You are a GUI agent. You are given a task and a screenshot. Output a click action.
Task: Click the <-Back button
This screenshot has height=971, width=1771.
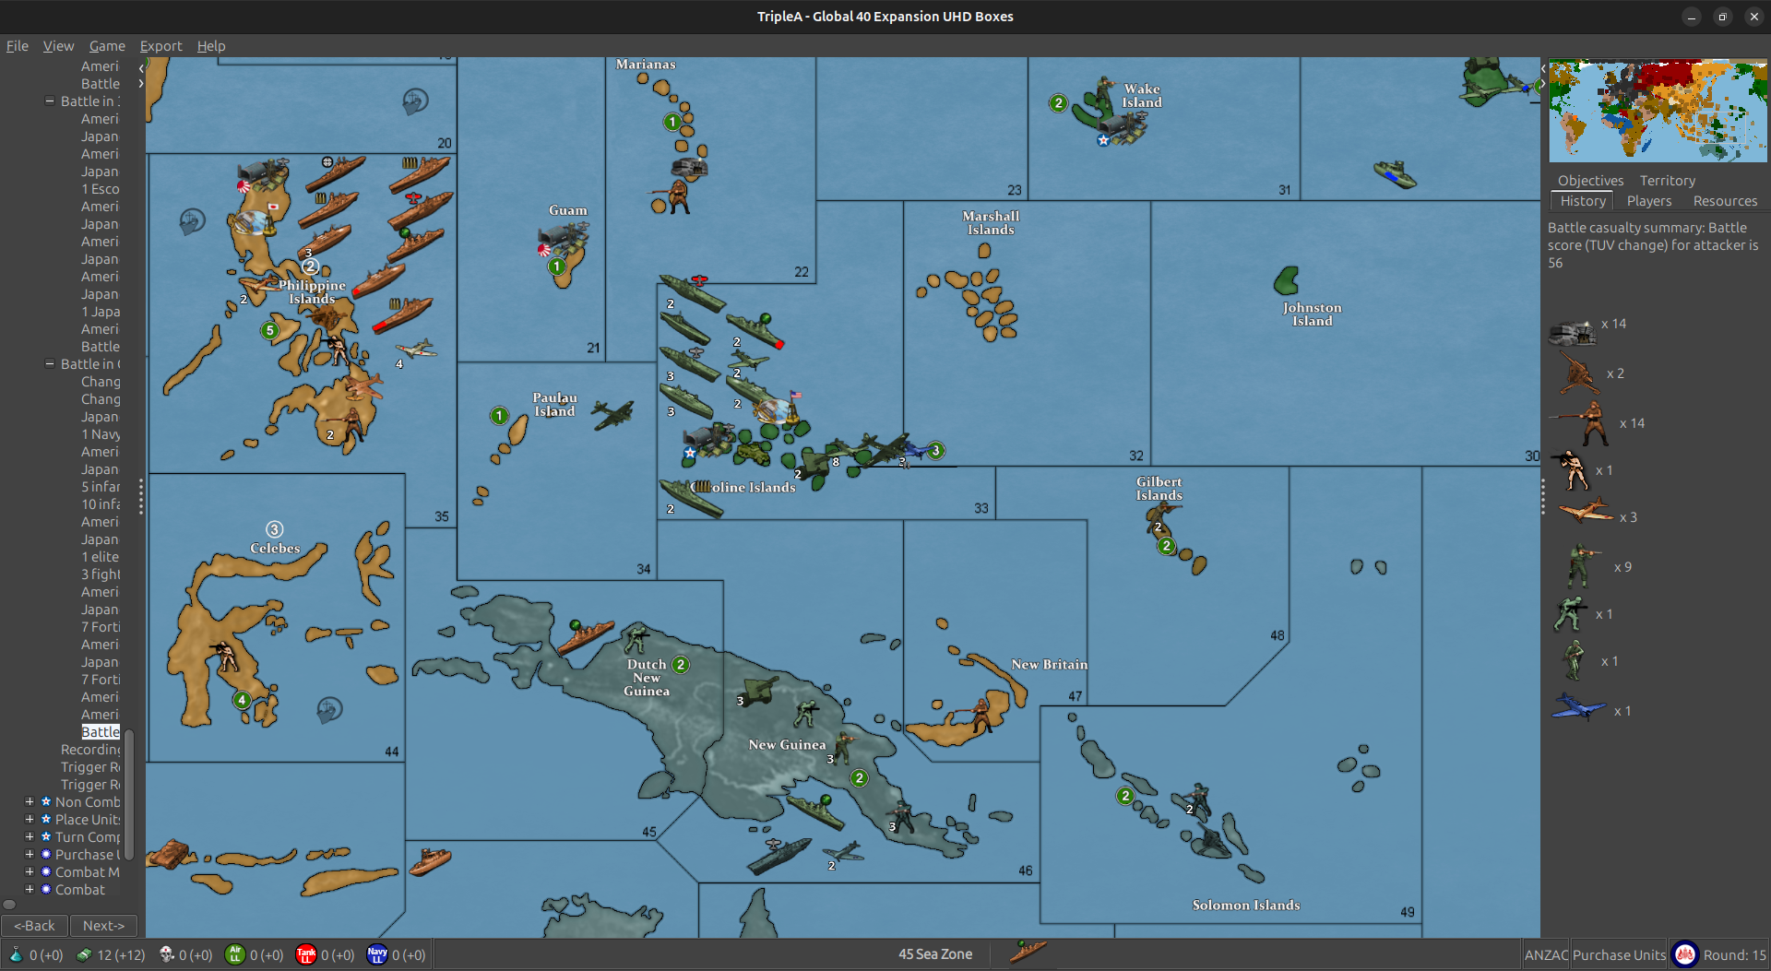coord(35,926)
